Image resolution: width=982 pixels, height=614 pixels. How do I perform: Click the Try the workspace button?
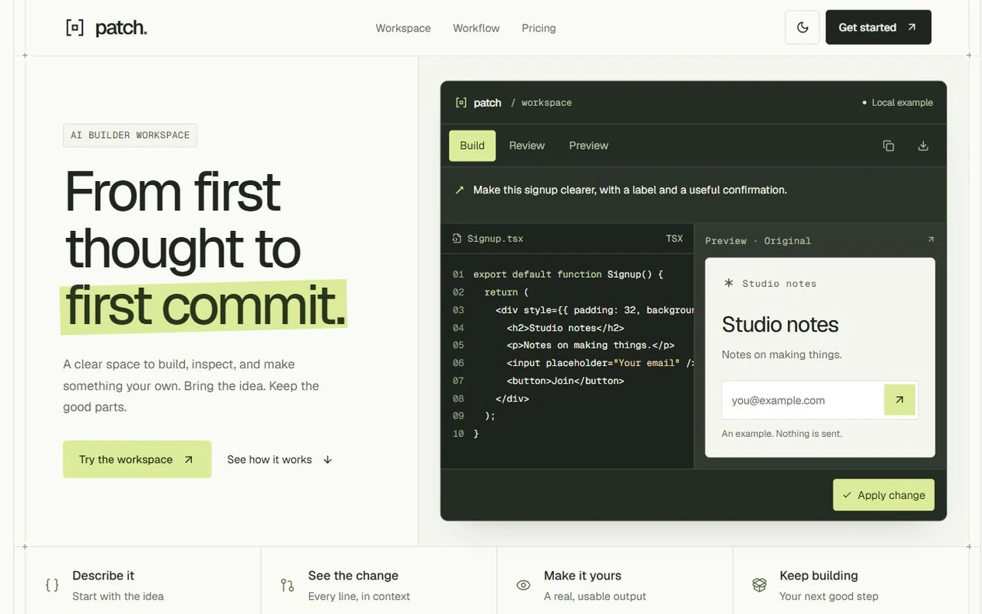point(137,459)
